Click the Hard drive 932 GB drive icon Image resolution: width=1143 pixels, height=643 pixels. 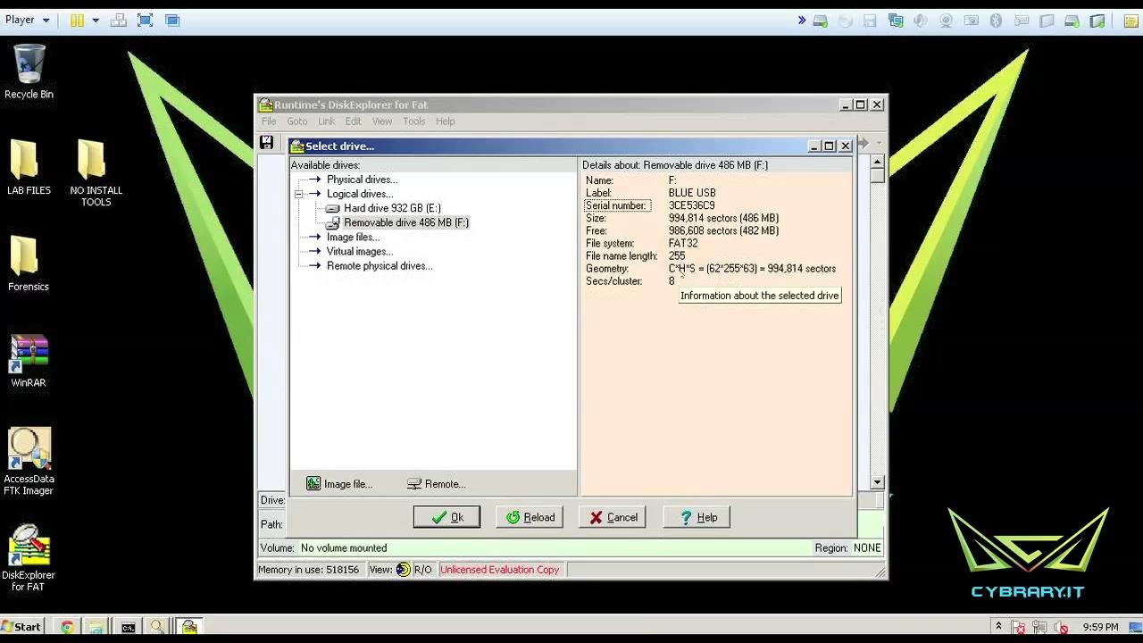point(332,208)
